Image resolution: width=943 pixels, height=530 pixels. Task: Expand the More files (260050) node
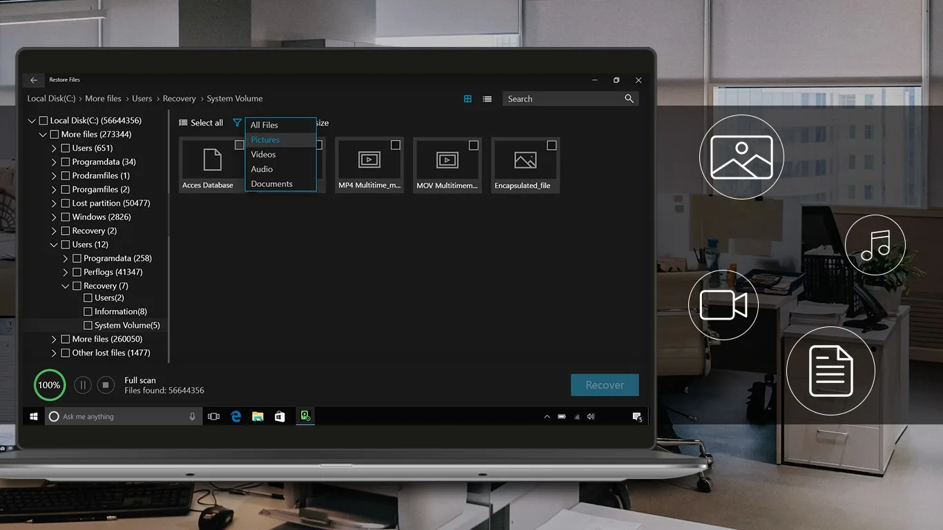(x=54, y=340)
